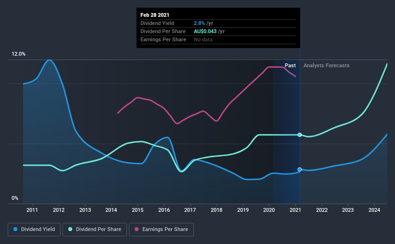Image resolution: width=395 pixels, height=244 pixels.
Task: Select the teal data point marker at 2021
Action: 300,135
